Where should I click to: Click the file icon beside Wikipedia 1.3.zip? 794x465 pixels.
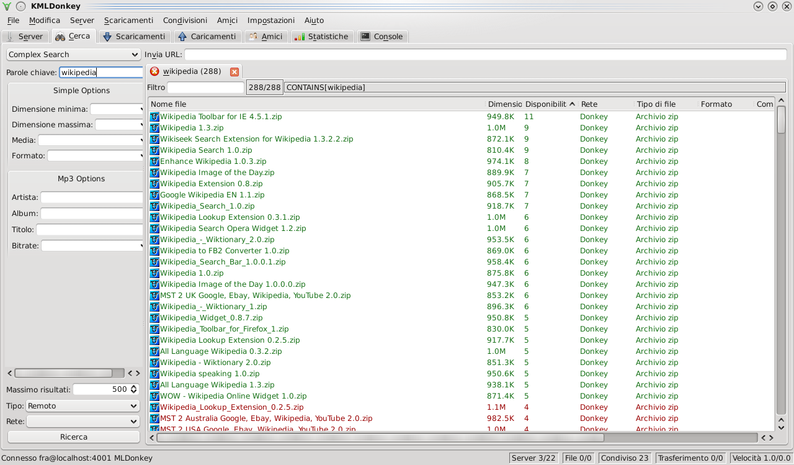coord(154,128)
